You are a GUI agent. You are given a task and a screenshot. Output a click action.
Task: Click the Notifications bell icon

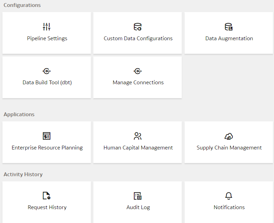(x=229, y=196)
